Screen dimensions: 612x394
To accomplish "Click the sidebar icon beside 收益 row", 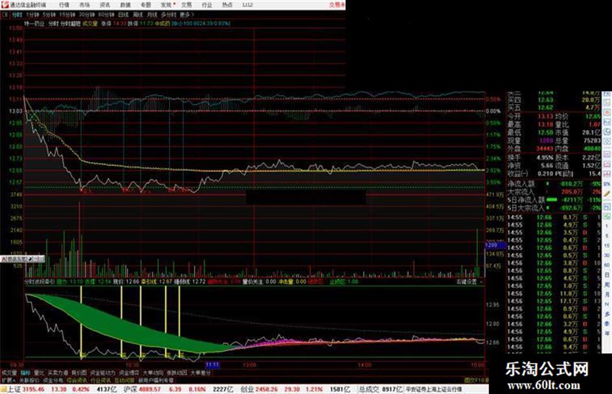I will pyautogui.click(x=607, y=173).
